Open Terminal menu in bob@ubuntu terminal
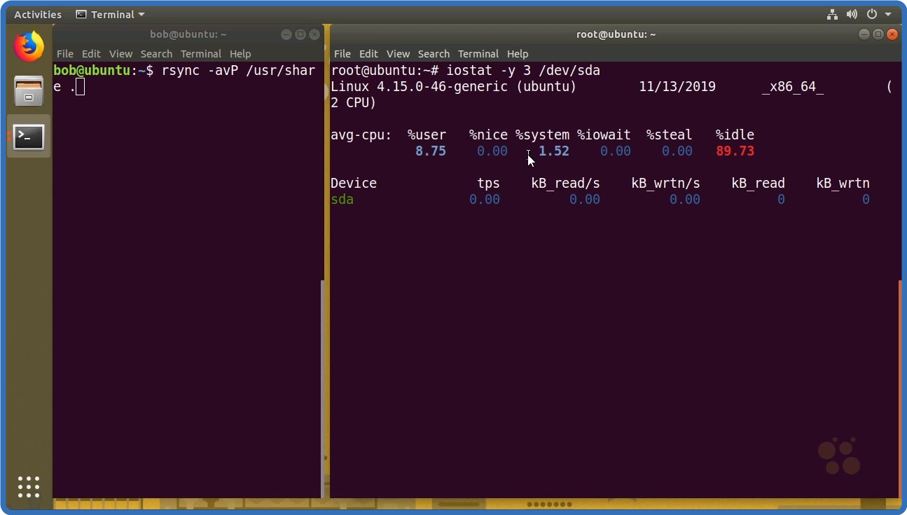 coord(201,53)
